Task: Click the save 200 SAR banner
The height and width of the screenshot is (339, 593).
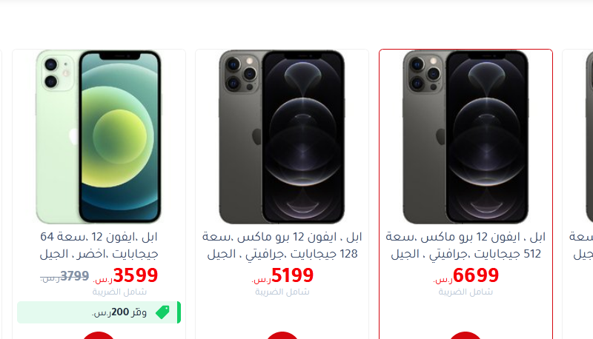Action: pyautogui.click(x=99, y=312)
